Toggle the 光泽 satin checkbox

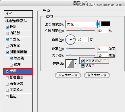(7, 71)
